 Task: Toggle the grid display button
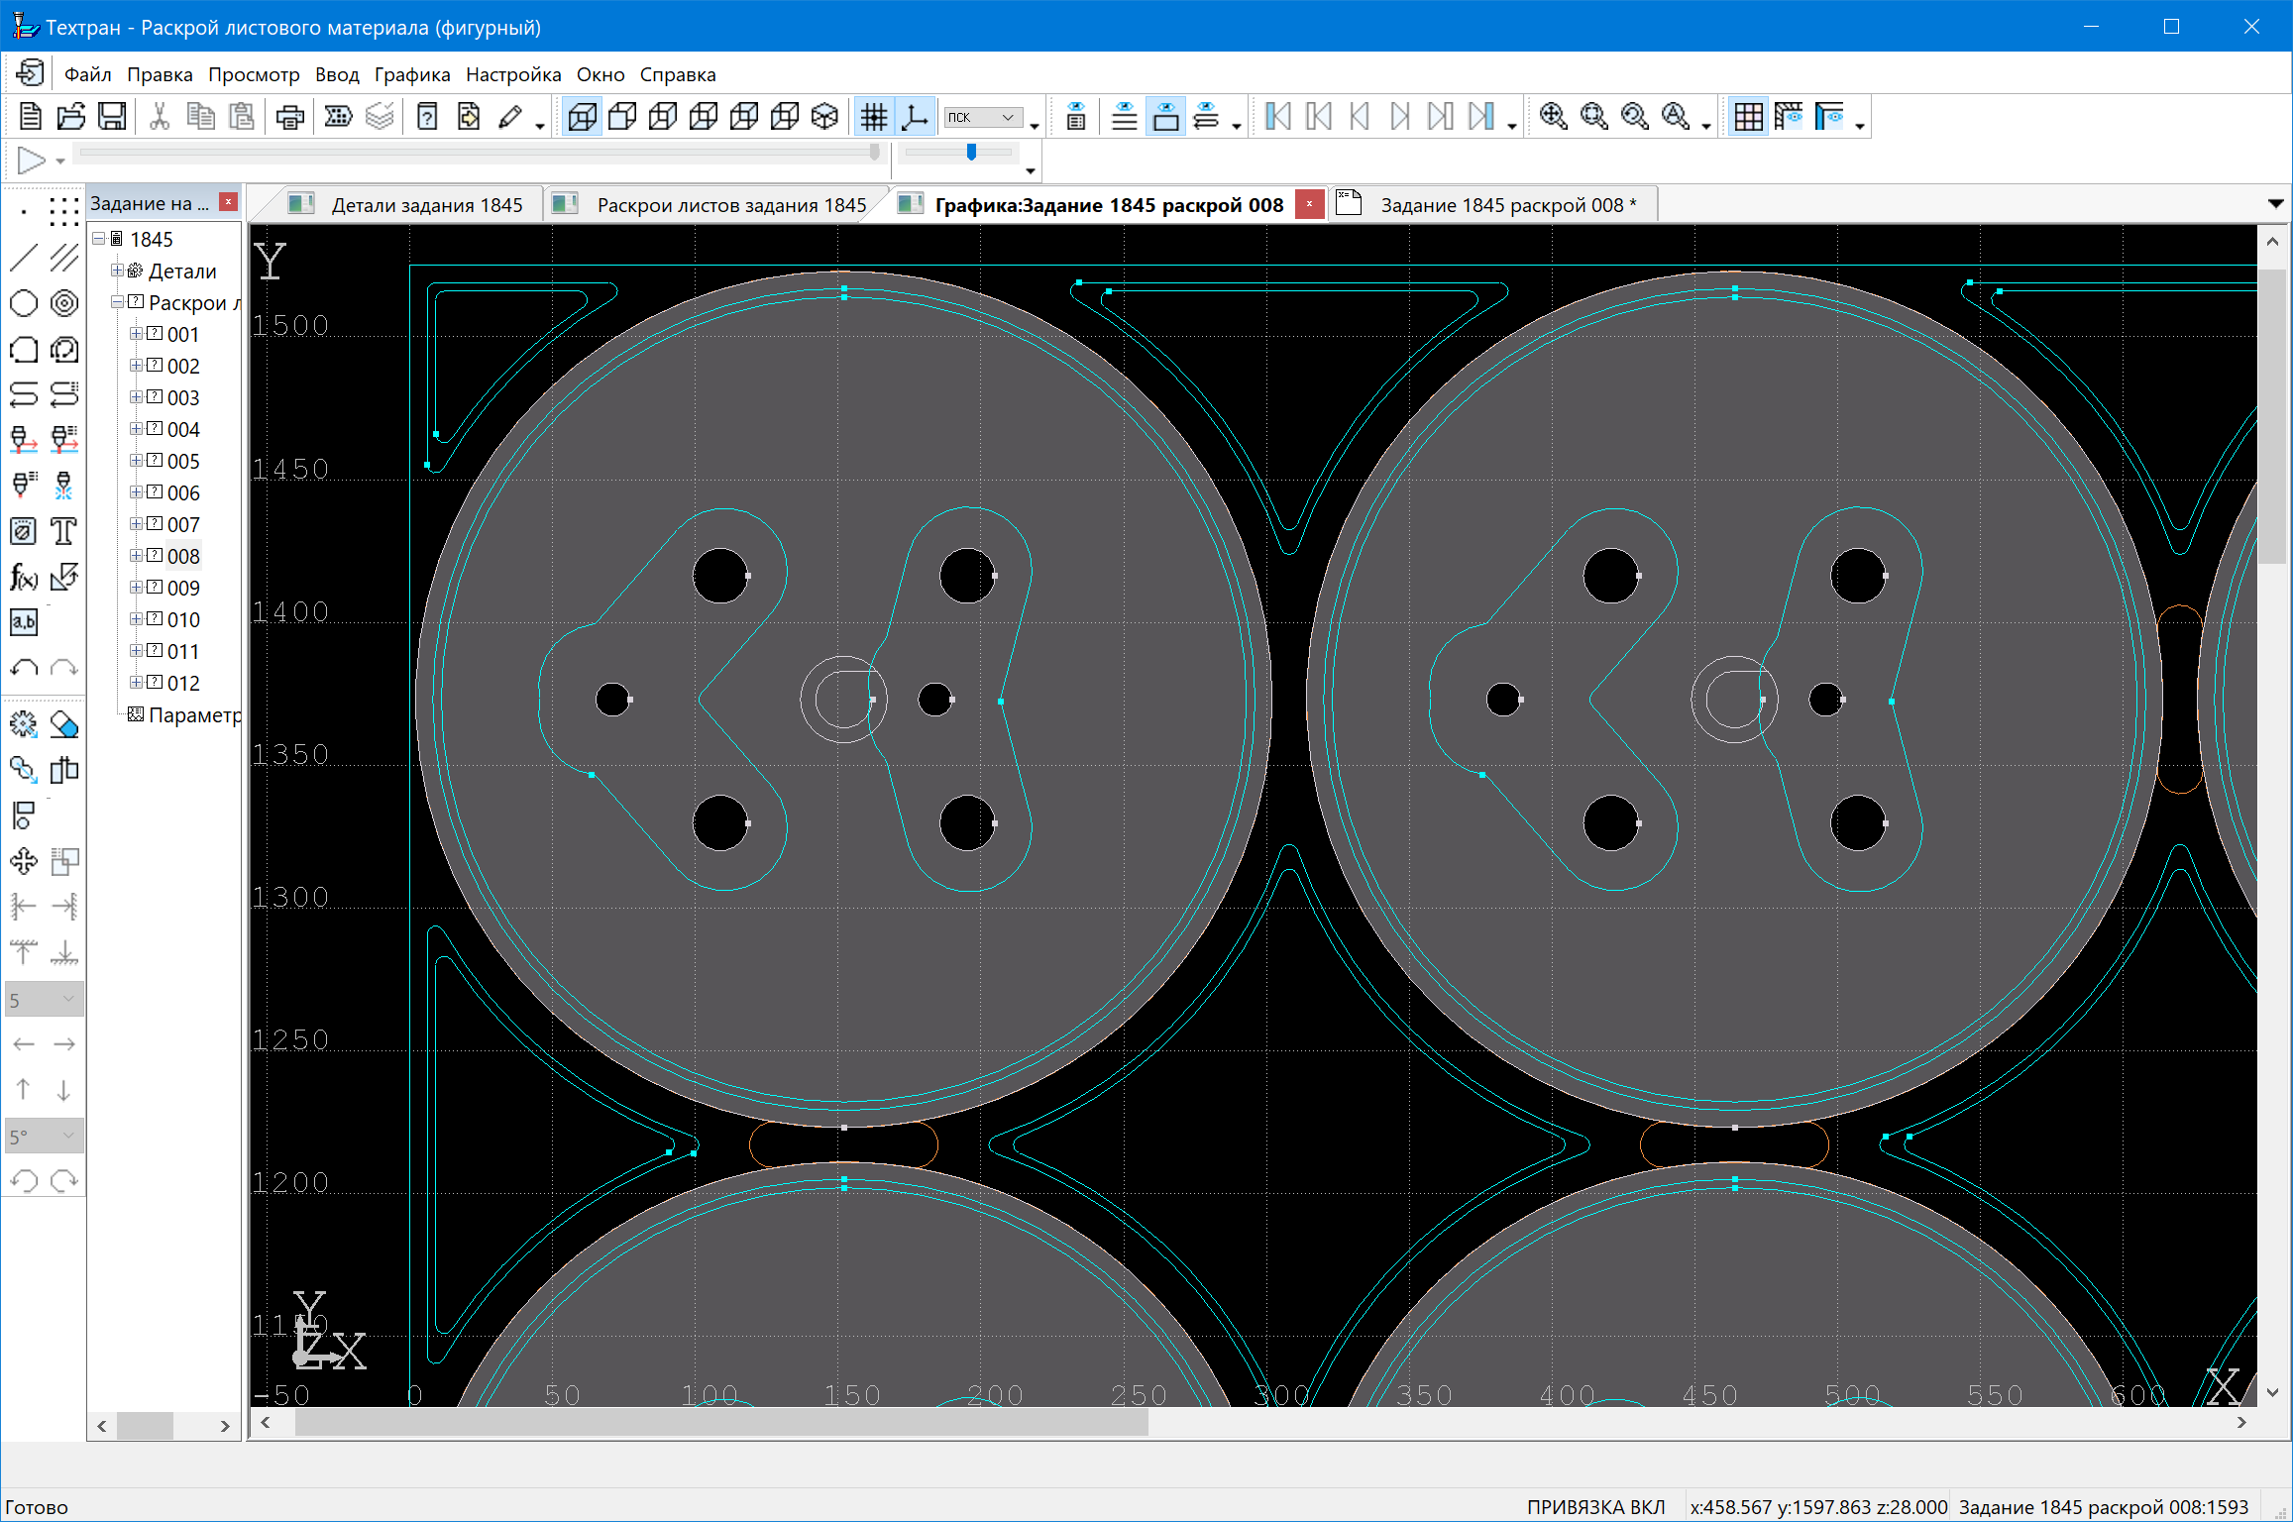point(873,117)
